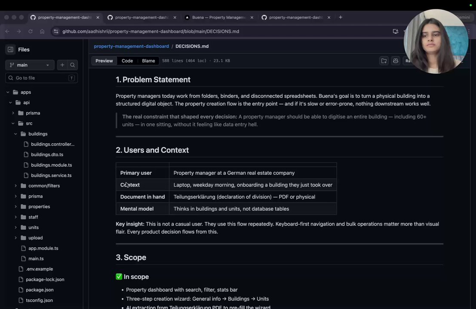Click the property-management-dashboard breadcrumb link

(x=131, y=46)
